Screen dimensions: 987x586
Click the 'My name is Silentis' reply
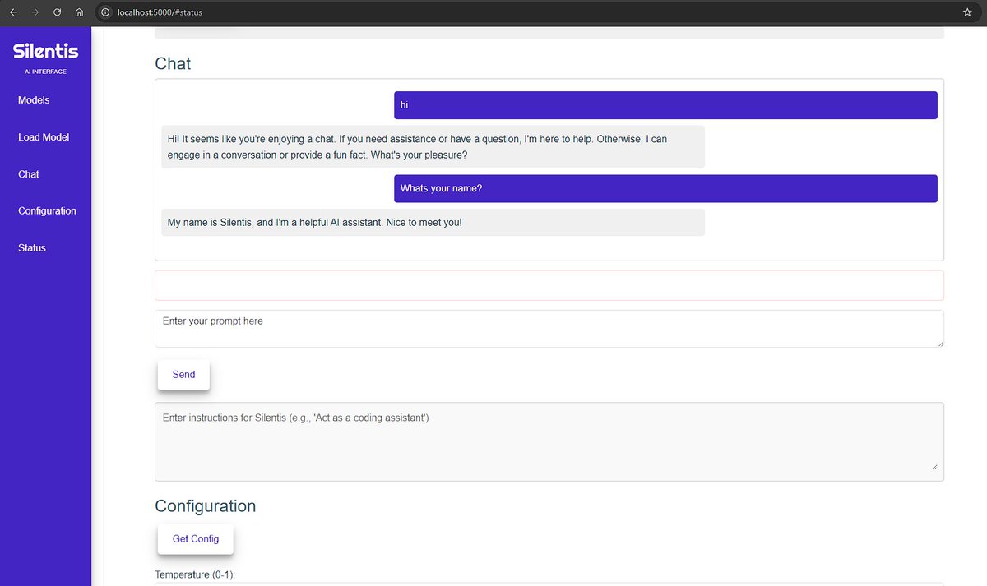(433, 223)
